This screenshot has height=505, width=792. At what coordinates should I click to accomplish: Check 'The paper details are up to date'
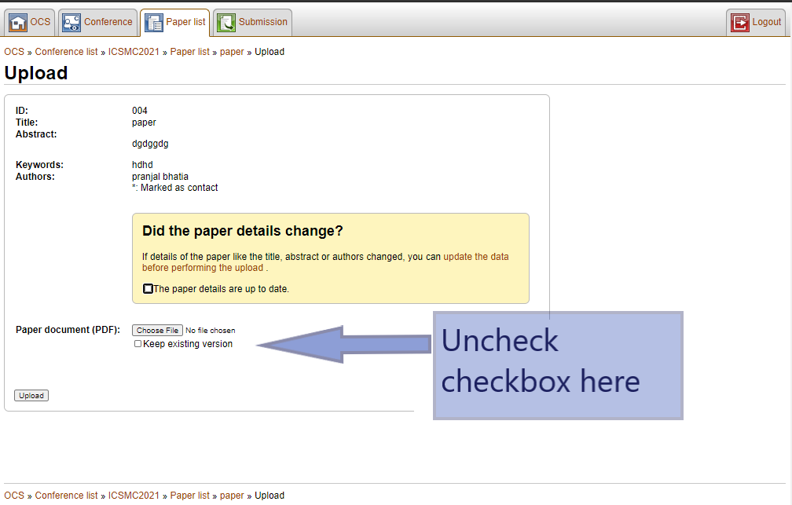[x=148, y=289]
